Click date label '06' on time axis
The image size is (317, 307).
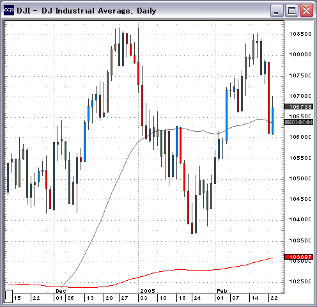tap(70, 298)
